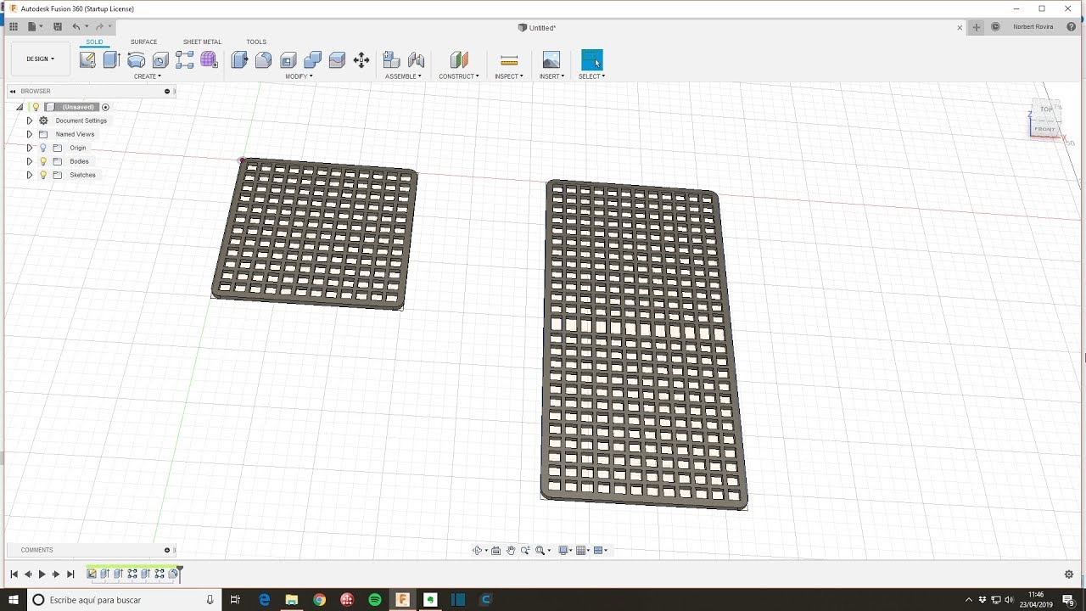Switch to the SHEET METAL tab
Screen dimensions: 1086x611
[202, 42]
